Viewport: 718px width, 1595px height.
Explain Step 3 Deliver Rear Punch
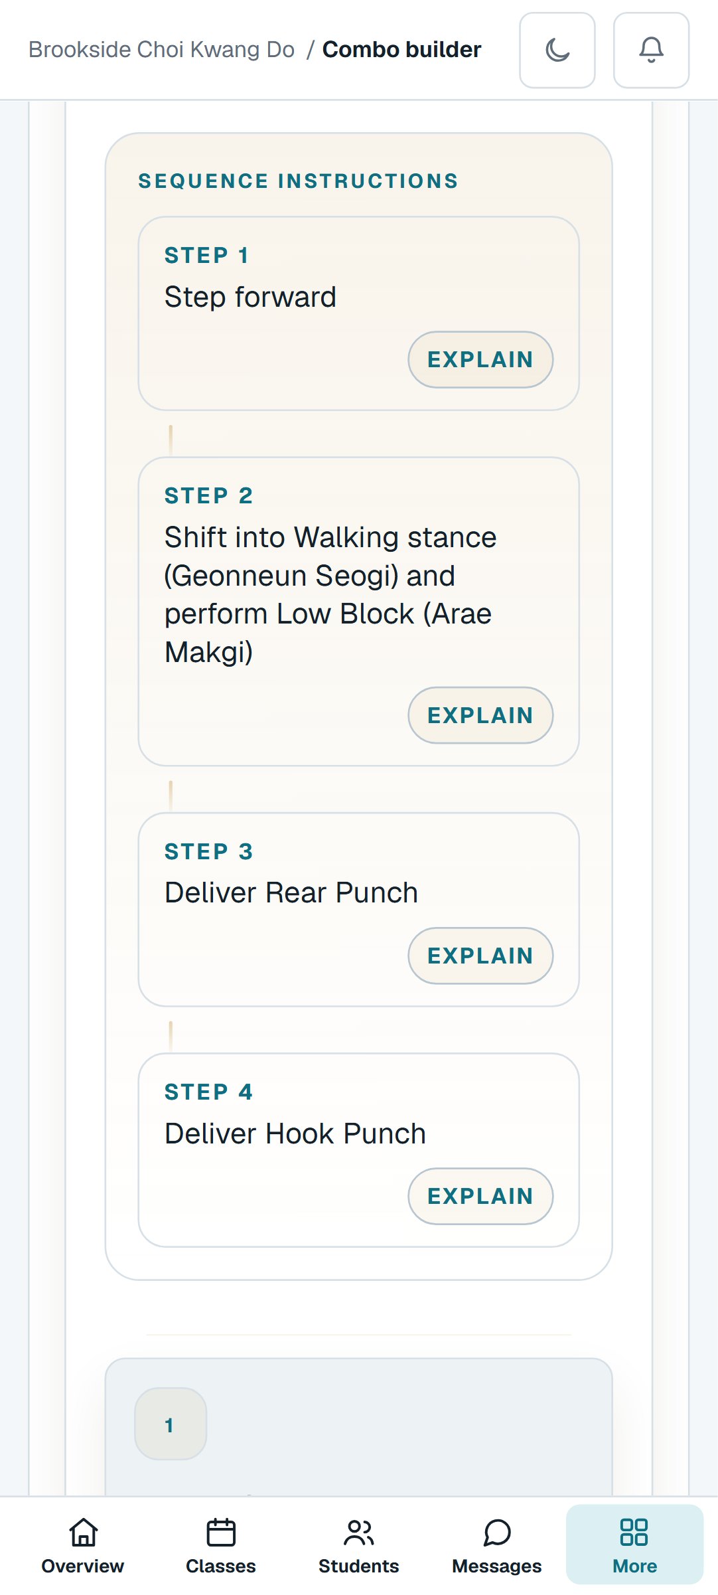tap(480, 956)
